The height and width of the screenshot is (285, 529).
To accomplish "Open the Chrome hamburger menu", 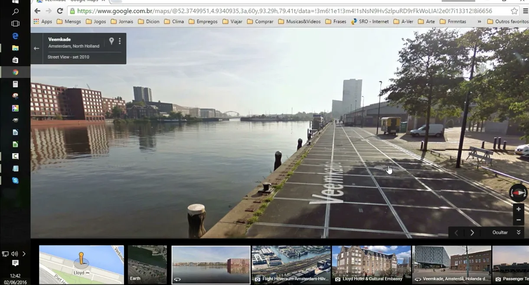I will (x=526, y=11).
